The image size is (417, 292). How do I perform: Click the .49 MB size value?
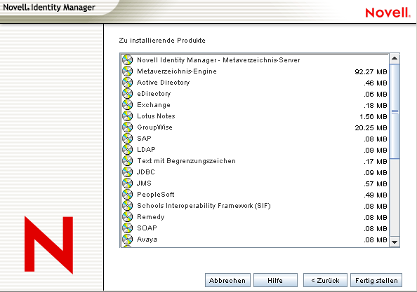376,195
